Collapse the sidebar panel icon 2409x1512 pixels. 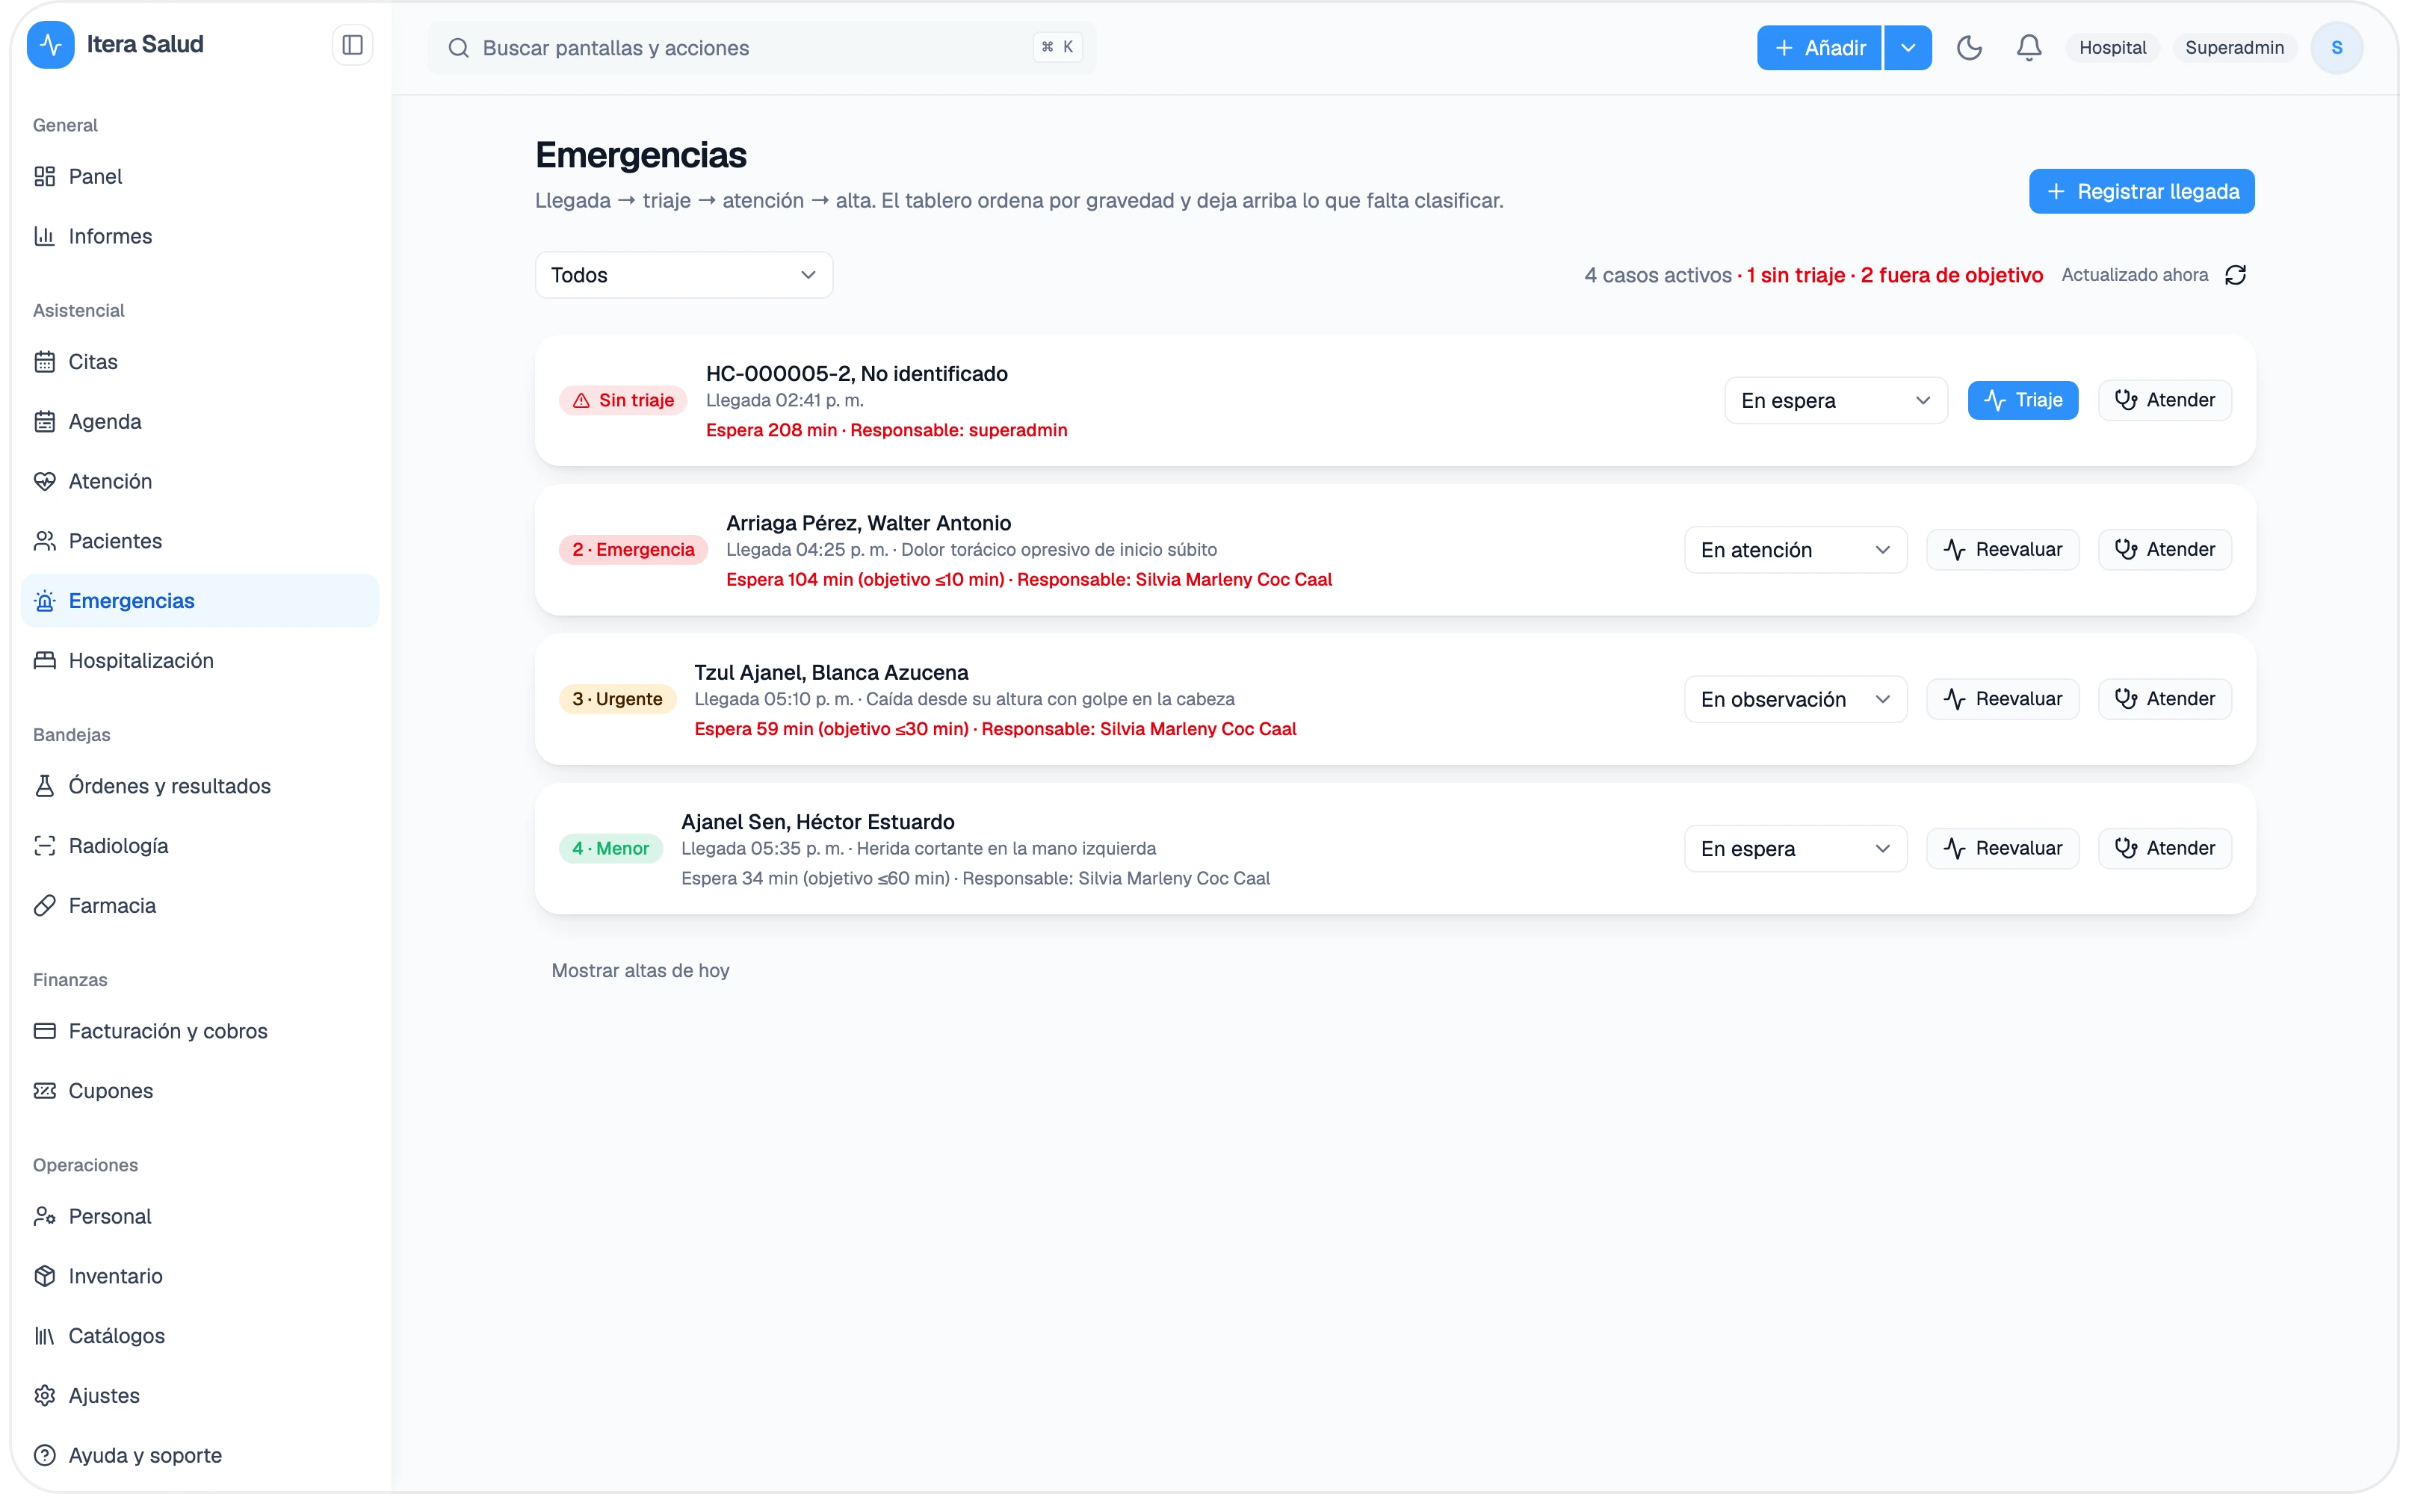click(352, 46)
